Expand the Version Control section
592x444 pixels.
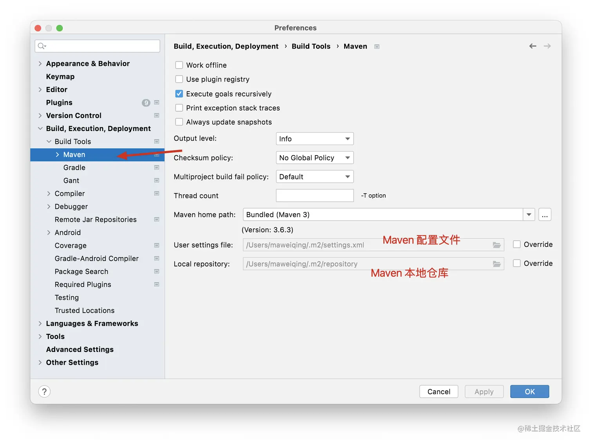(x=40, y=116)
